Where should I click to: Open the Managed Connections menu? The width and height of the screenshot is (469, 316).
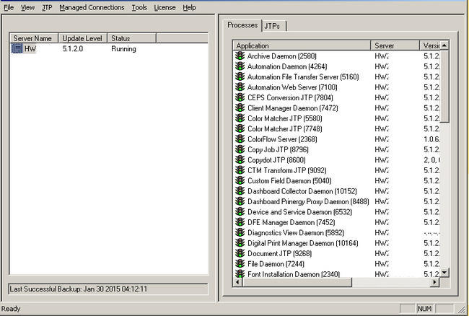(92, 7)
